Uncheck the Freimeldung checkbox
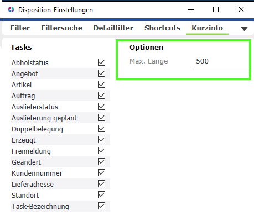254x216 pixels. pyautogui.click(x=101, y=151)
